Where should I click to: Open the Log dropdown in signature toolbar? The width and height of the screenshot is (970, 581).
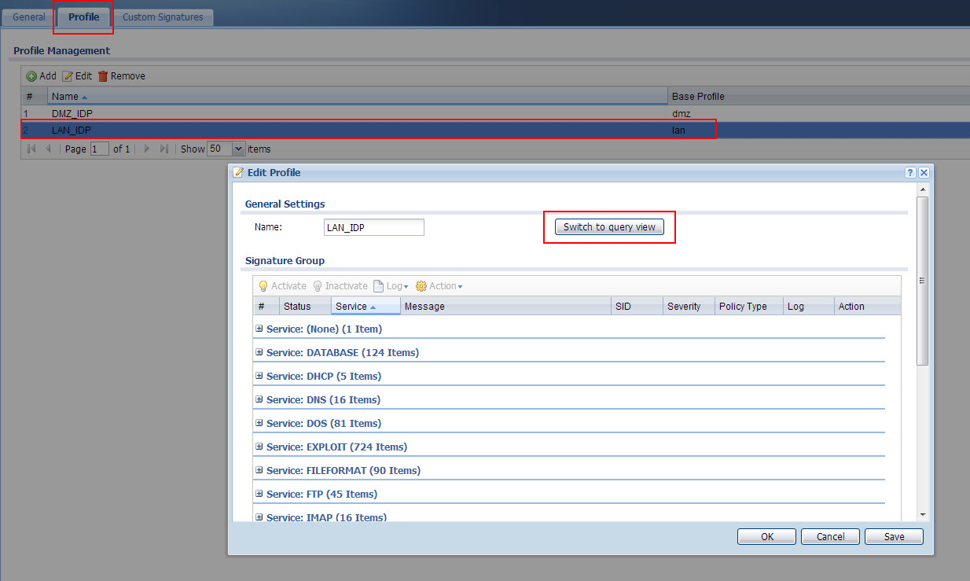click(391, 286)
